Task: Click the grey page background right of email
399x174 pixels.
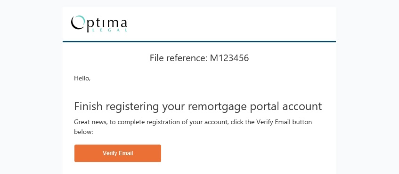Action: pyautogui.click(x=367, y=87)
